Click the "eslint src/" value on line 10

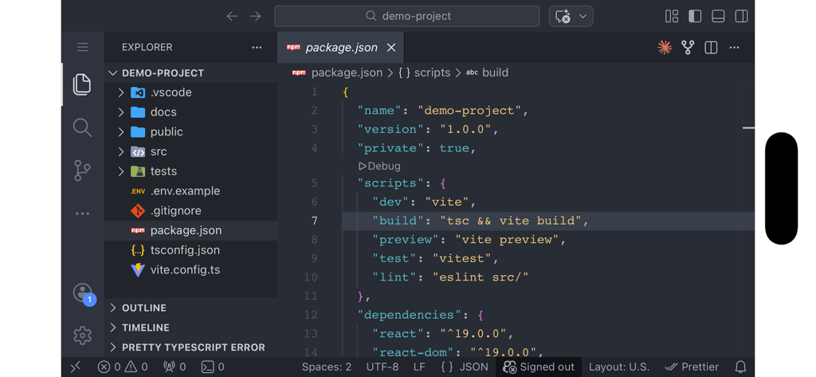click(x=481, y=277)
